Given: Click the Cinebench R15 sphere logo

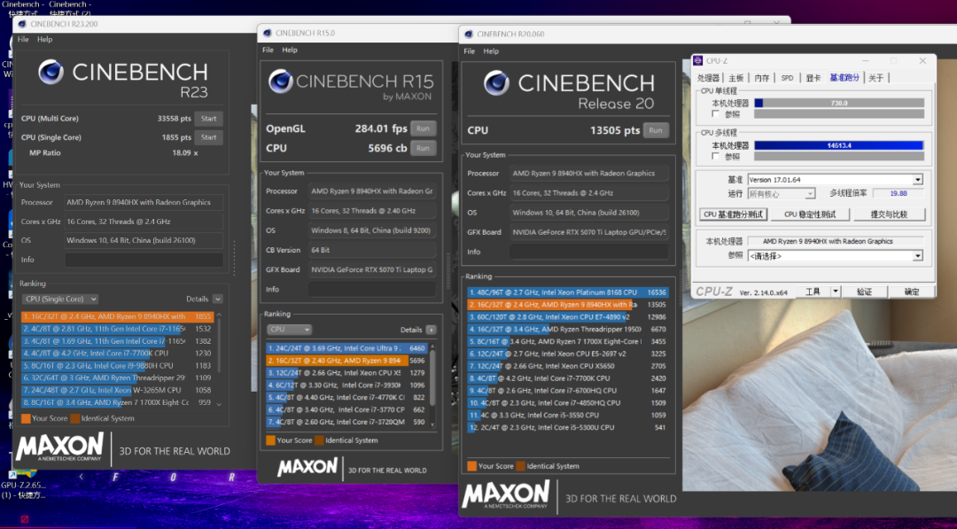Looking at the screenshot, I should tap(280, 82).
